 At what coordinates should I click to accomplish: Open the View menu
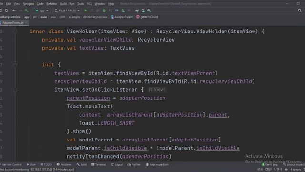tap(17, 4)
